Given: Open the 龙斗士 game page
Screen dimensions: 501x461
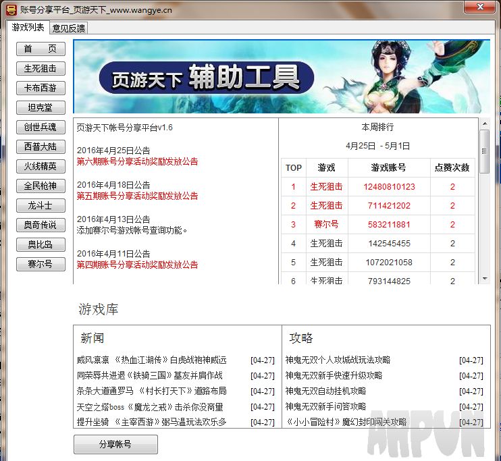Looking at the screenshot, I should [41, 205].
